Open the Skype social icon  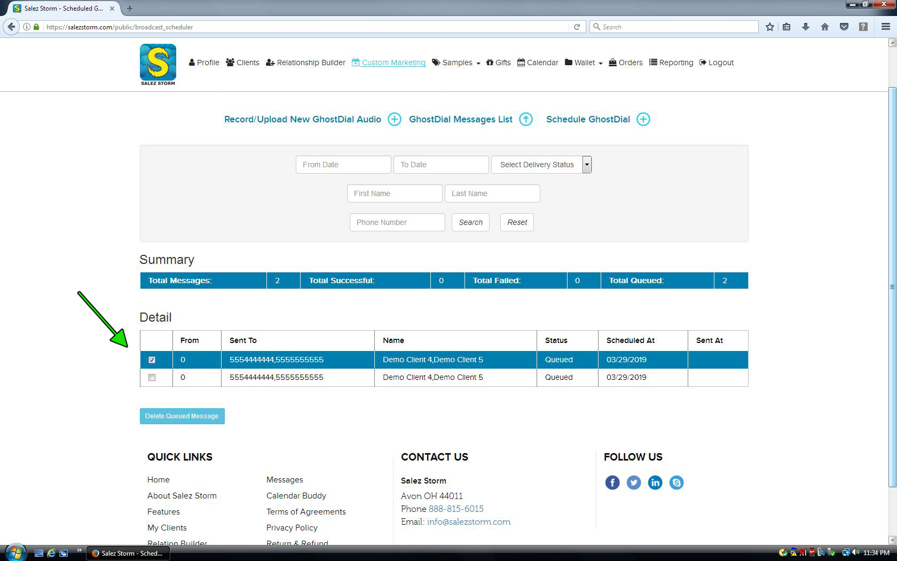[x=676, y=482]
